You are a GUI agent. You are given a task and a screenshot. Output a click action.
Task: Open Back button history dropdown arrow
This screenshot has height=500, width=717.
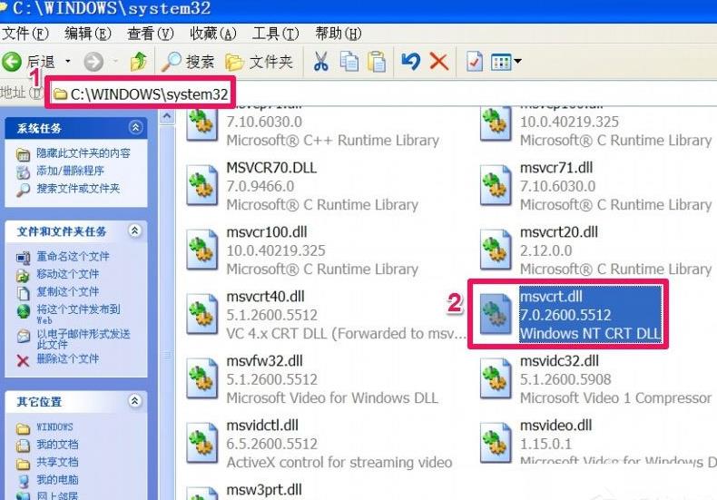[x=65, y=62]
